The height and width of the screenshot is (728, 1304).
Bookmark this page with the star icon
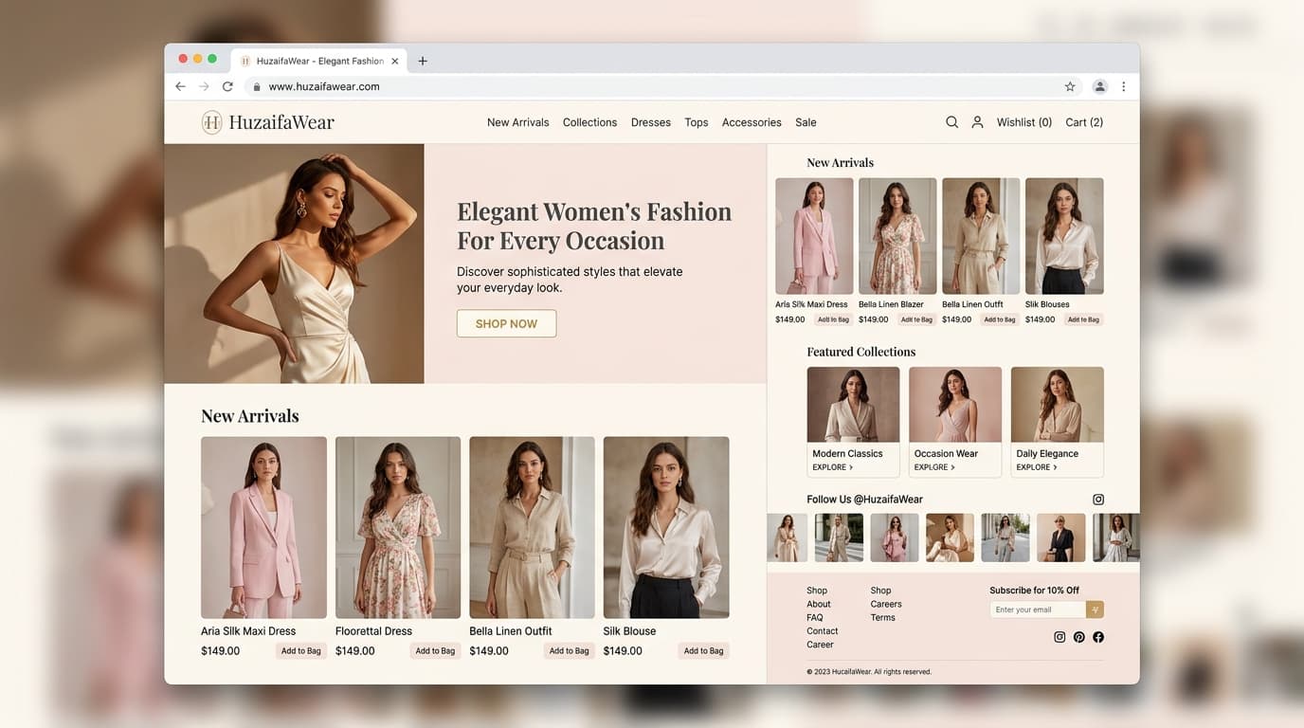coord(1070,86)
